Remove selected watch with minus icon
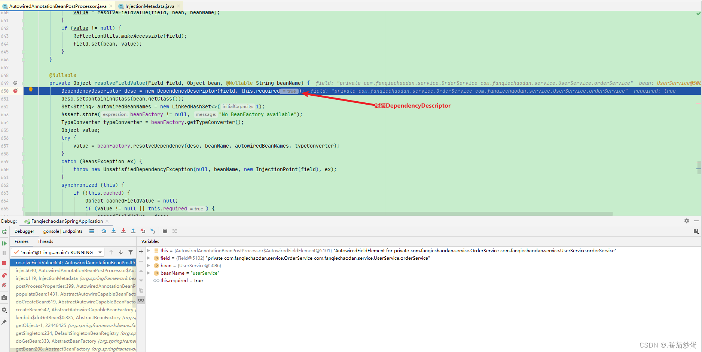This screenshot has width=702, height=352. (x=141, y=261)
